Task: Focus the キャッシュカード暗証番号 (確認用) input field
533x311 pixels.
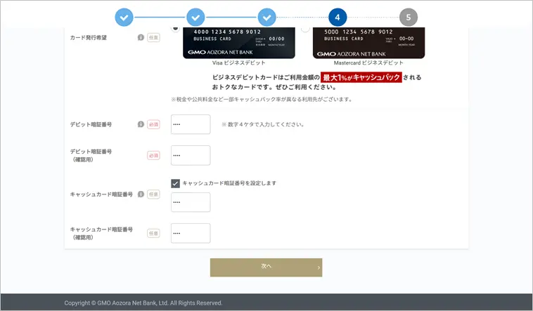Action: coord(191,233)
